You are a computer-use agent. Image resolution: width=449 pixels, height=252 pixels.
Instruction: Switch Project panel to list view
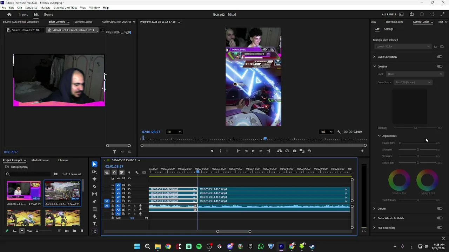[x=14, y=231]
